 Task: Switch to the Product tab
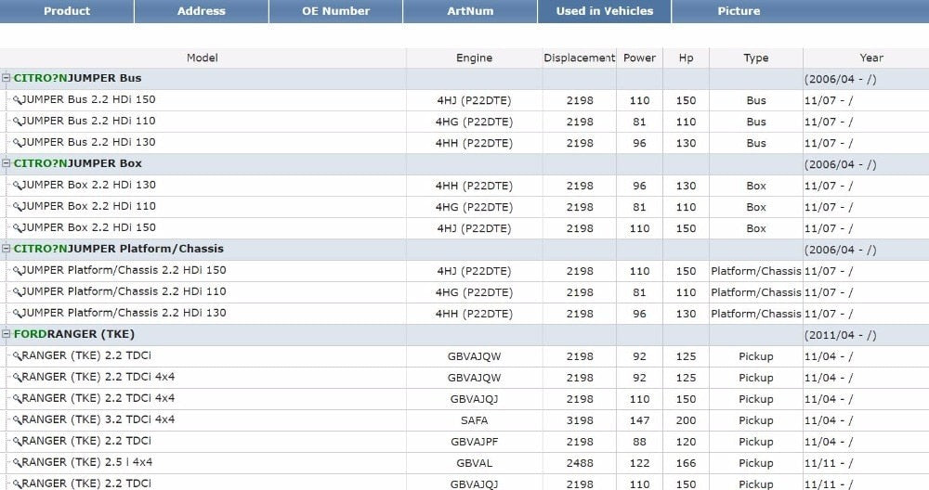[67, 11]
